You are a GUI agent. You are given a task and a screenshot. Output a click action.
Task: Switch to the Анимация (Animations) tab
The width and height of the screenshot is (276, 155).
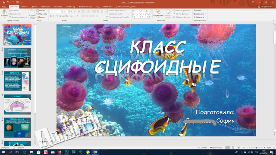[x=57, y=7]
